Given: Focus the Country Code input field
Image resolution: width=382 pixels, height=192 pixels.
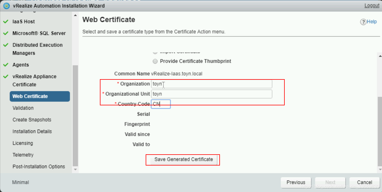Looking at the screenshot, I should click(x=161, y=104).
